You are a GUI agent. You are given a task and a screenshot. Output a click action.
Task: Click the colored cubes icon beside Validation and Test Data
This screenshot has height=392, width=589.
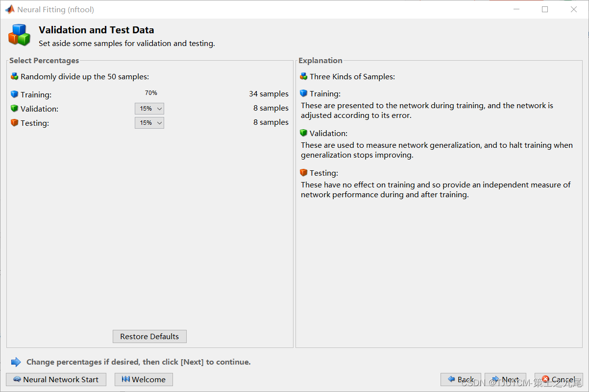[x=20, y=35]
